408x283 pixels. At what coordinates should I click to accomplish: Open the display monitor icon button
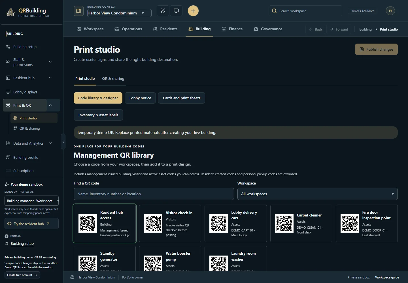tap(176, 11)
